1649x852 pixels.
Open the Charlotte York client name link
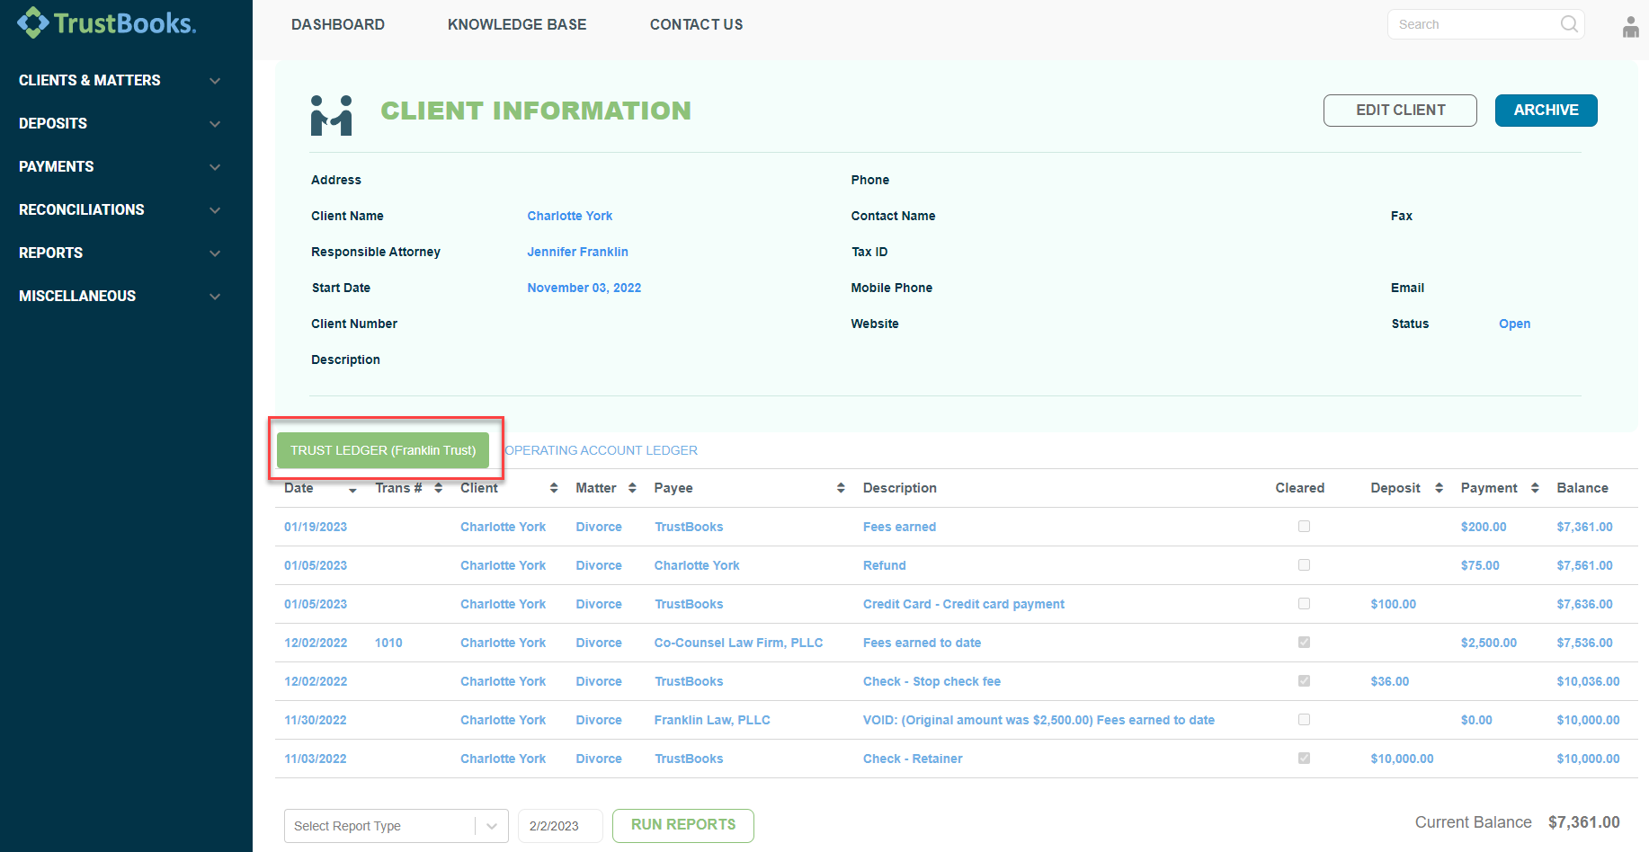pyautogui.click(x=570, y=216)
